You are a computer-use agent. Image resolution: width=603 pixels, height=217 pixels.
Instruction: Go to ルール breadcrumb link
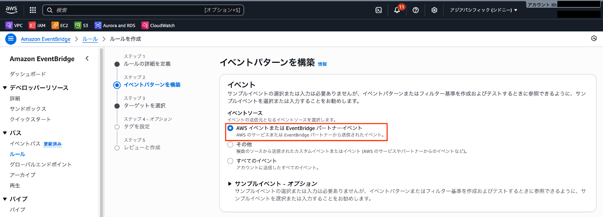click(90, 39)
